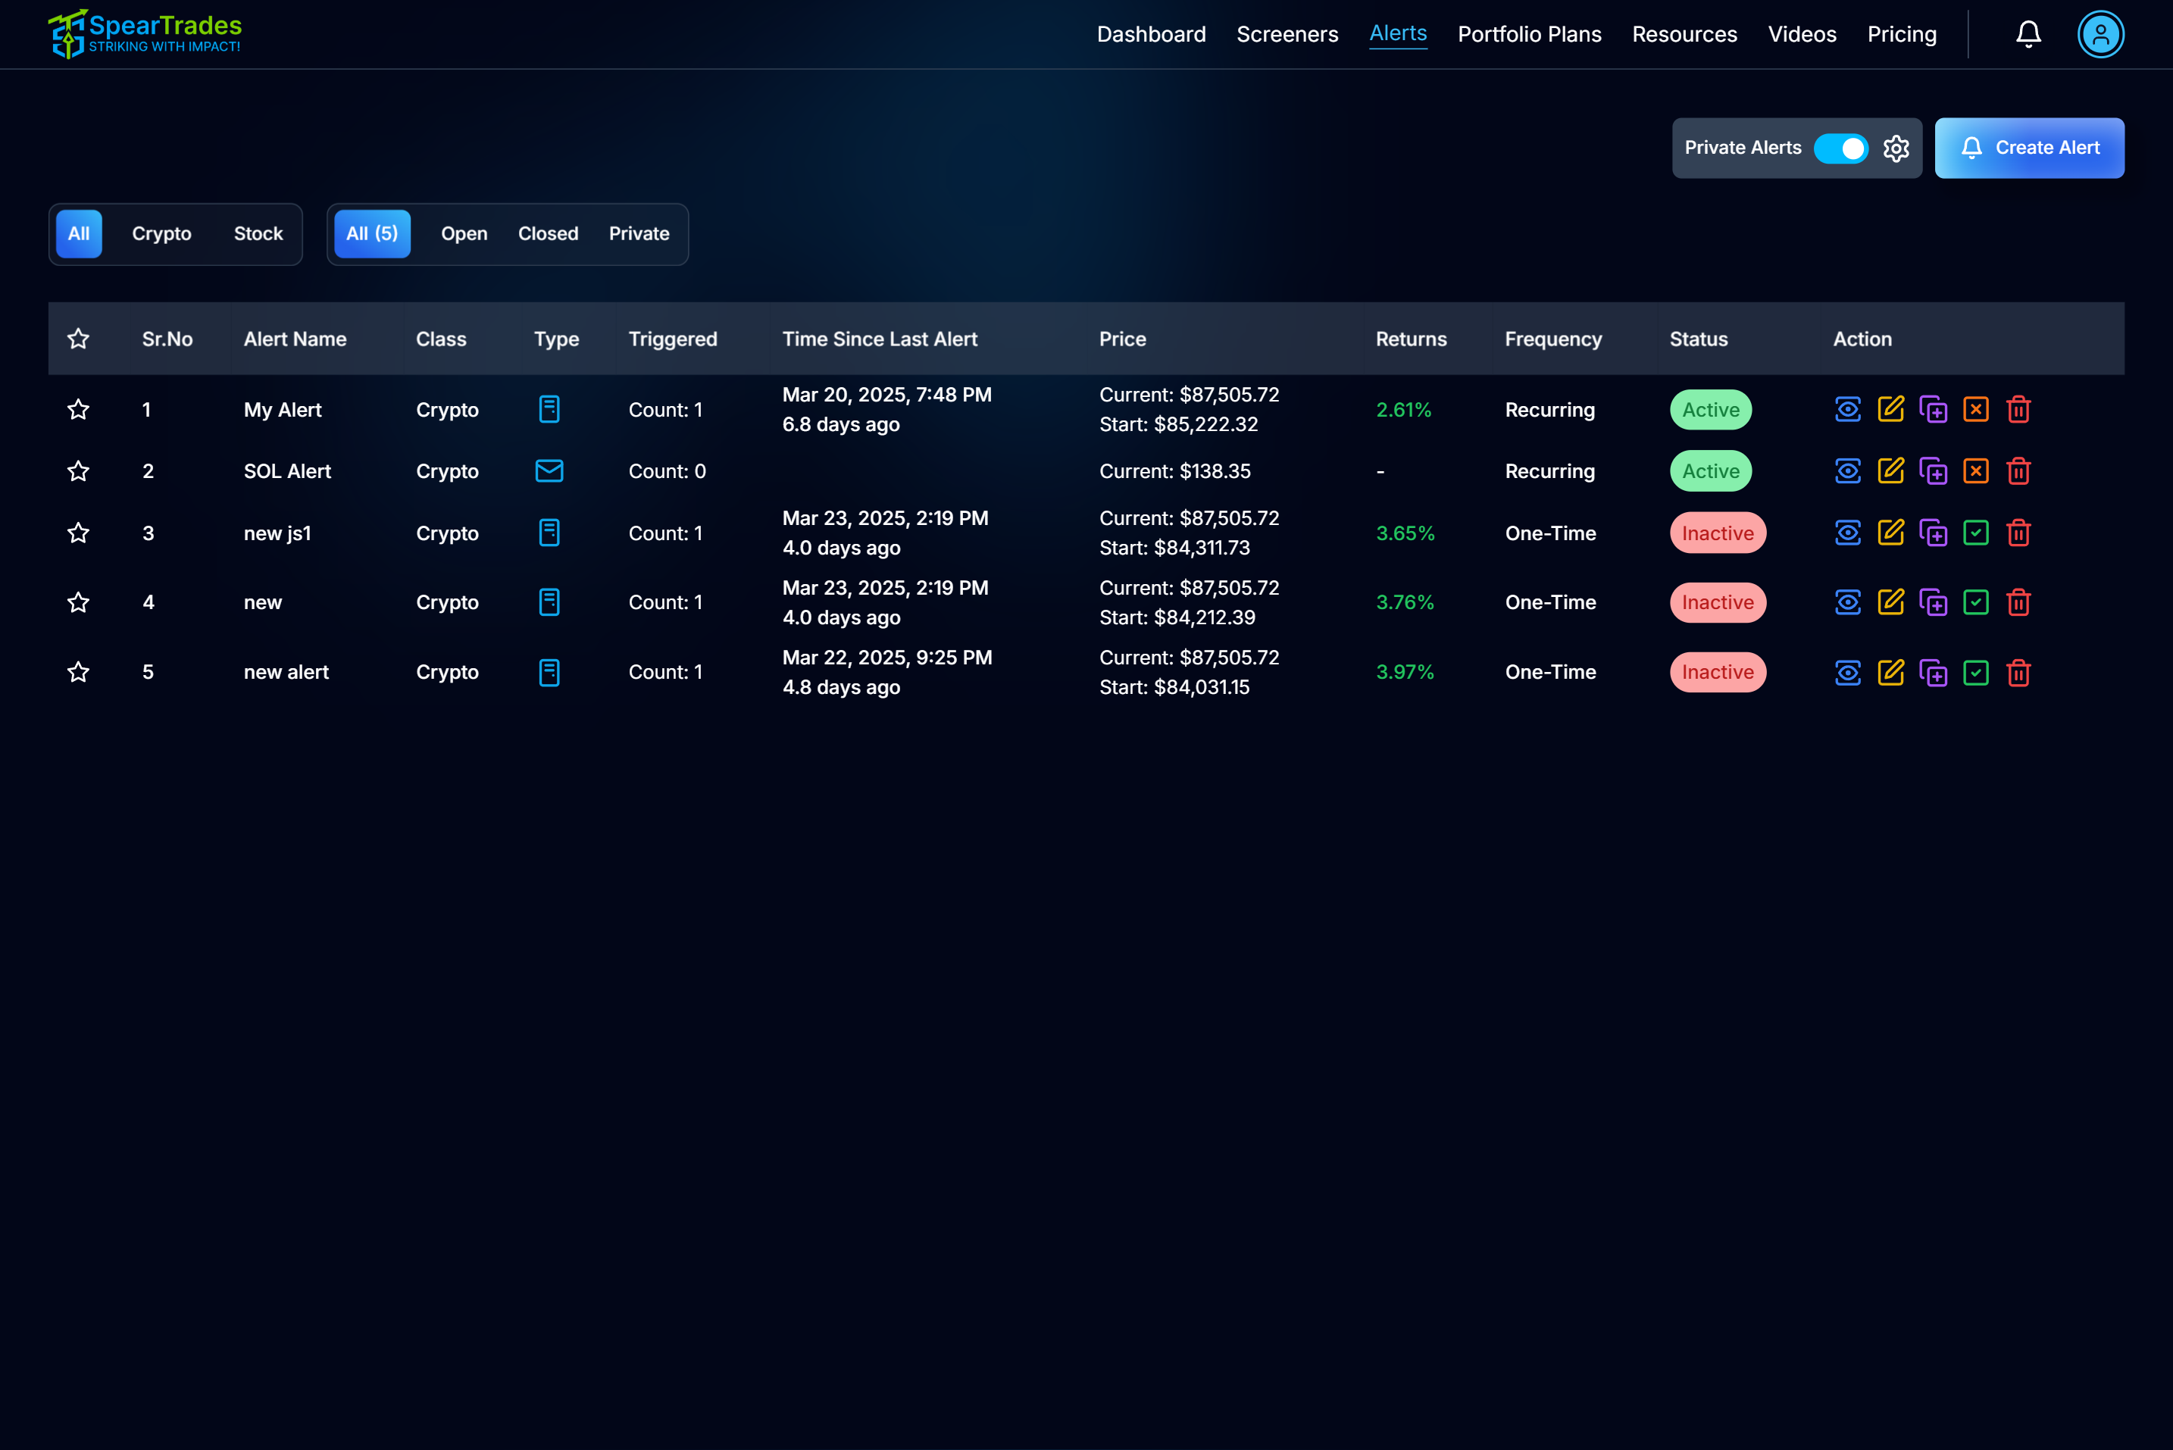Open alert settings with the gear icon
Viewport: 2173px width, 1450px height.
(1896, 148)
